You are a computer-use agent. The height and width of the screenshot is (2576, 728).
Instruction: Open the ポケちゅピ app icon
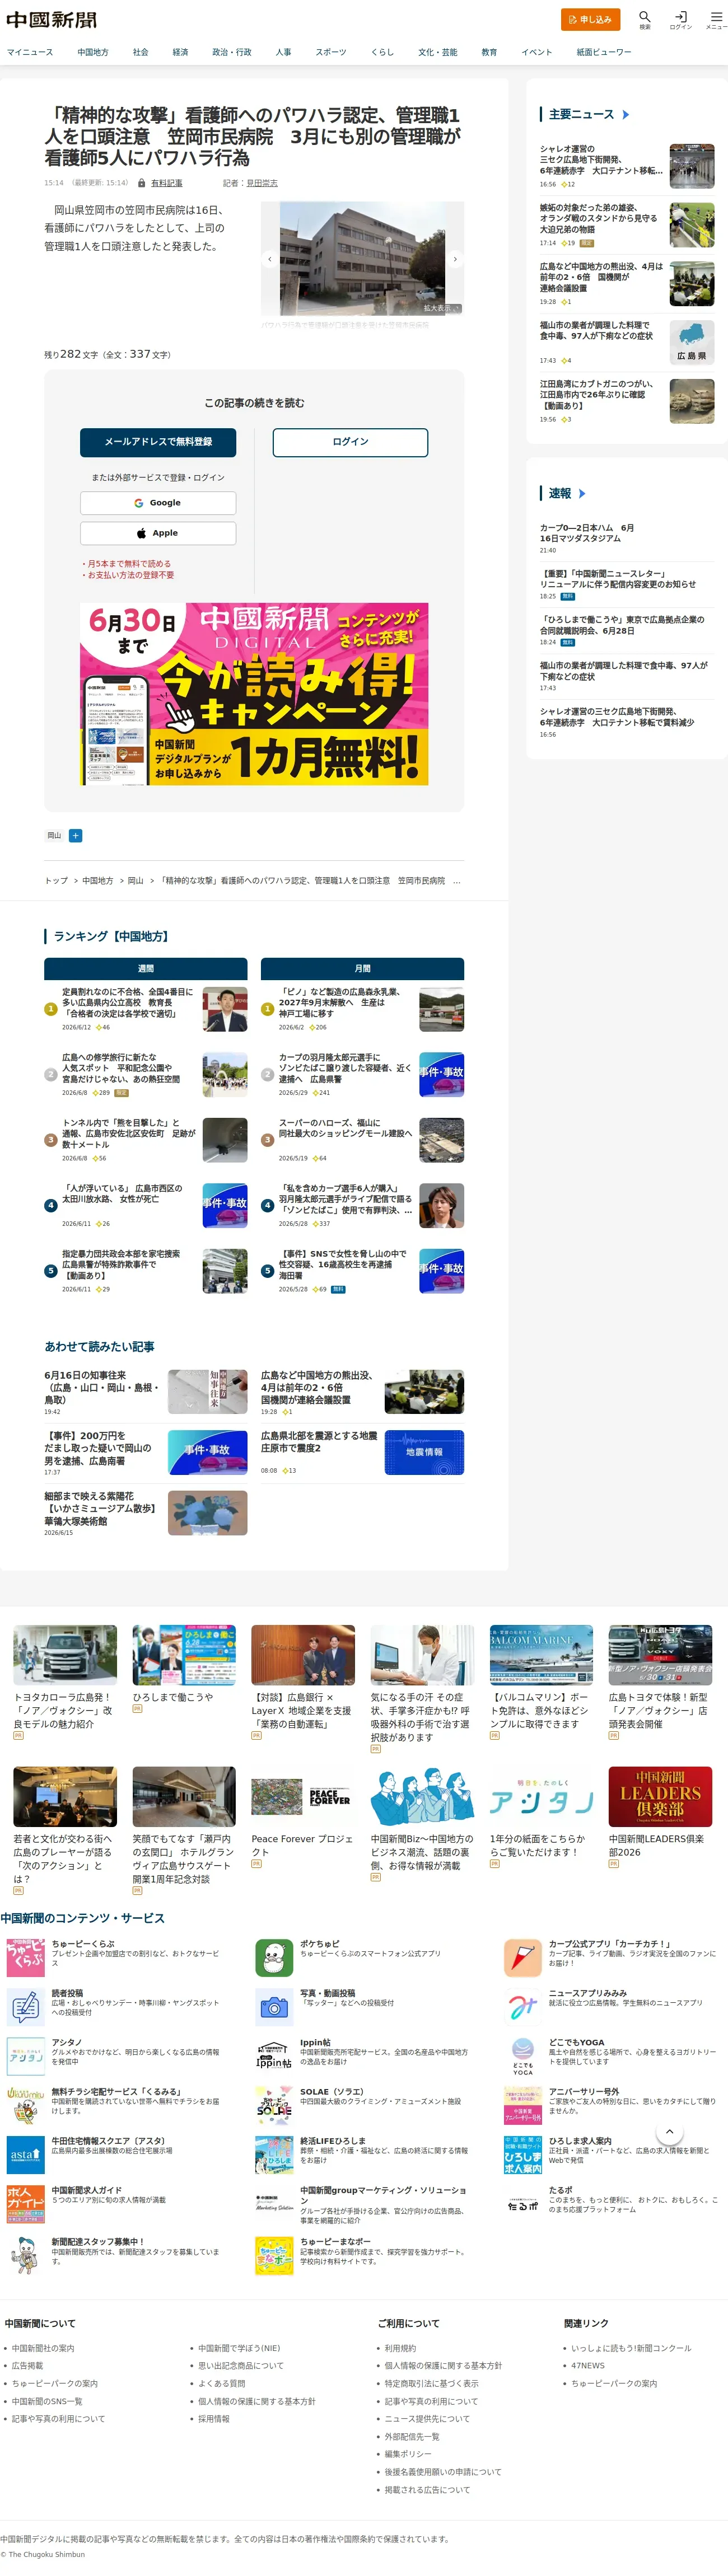coord(274,1958)
